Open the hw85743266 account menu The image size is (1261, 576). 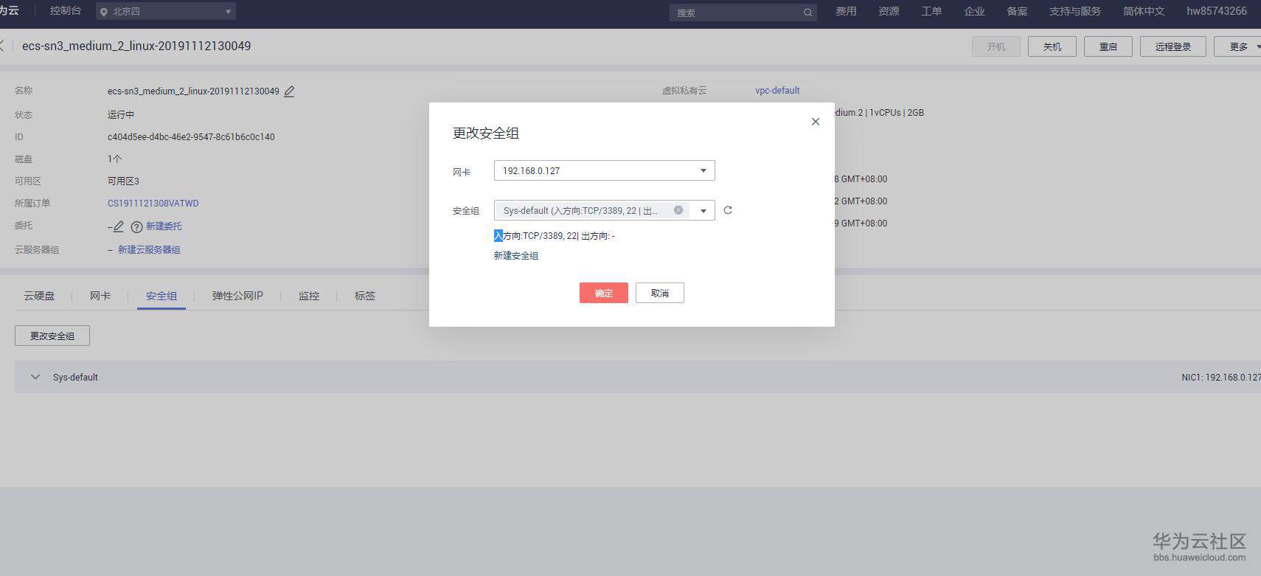[1217, 11]
